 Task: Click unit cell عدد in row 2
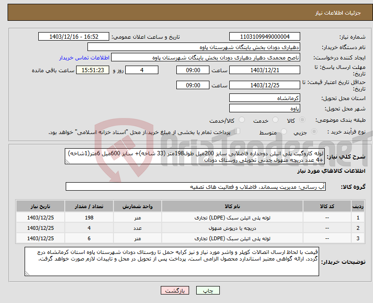pos(138,228)
